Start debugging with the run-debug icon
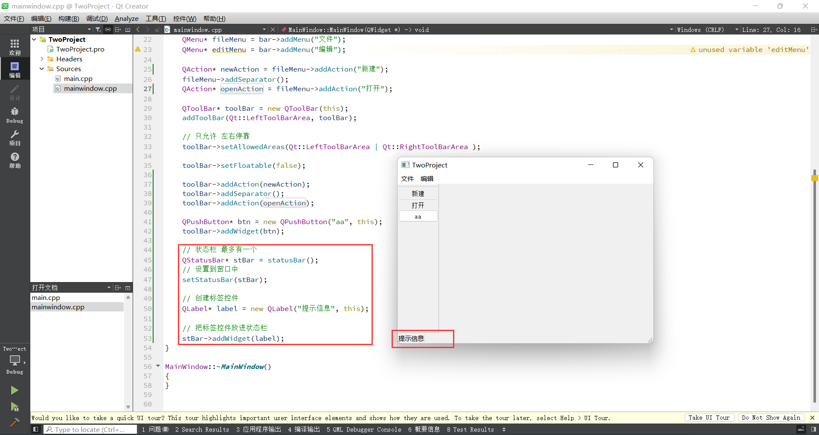This screenshot has height=435, width=819. tap(15, 407)
